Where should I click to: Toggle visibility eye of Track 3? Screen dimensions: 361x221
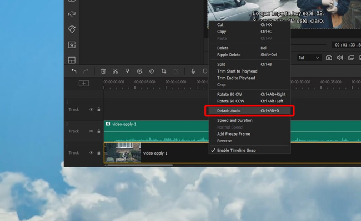(91, 110)
